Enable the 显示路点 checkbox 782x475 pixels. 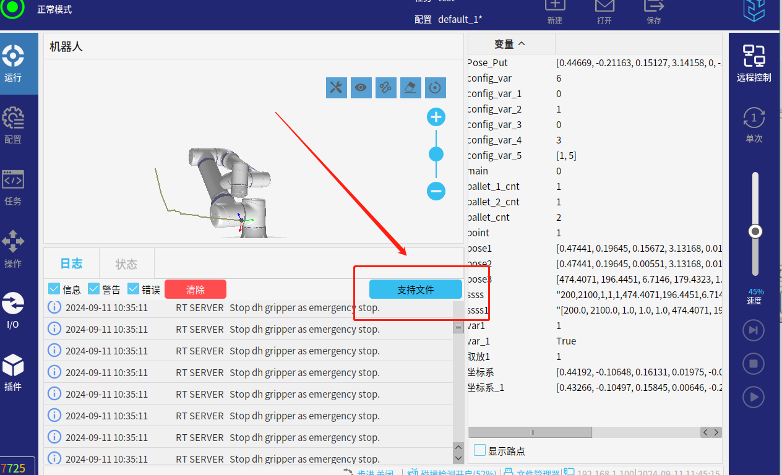point(479,450)
